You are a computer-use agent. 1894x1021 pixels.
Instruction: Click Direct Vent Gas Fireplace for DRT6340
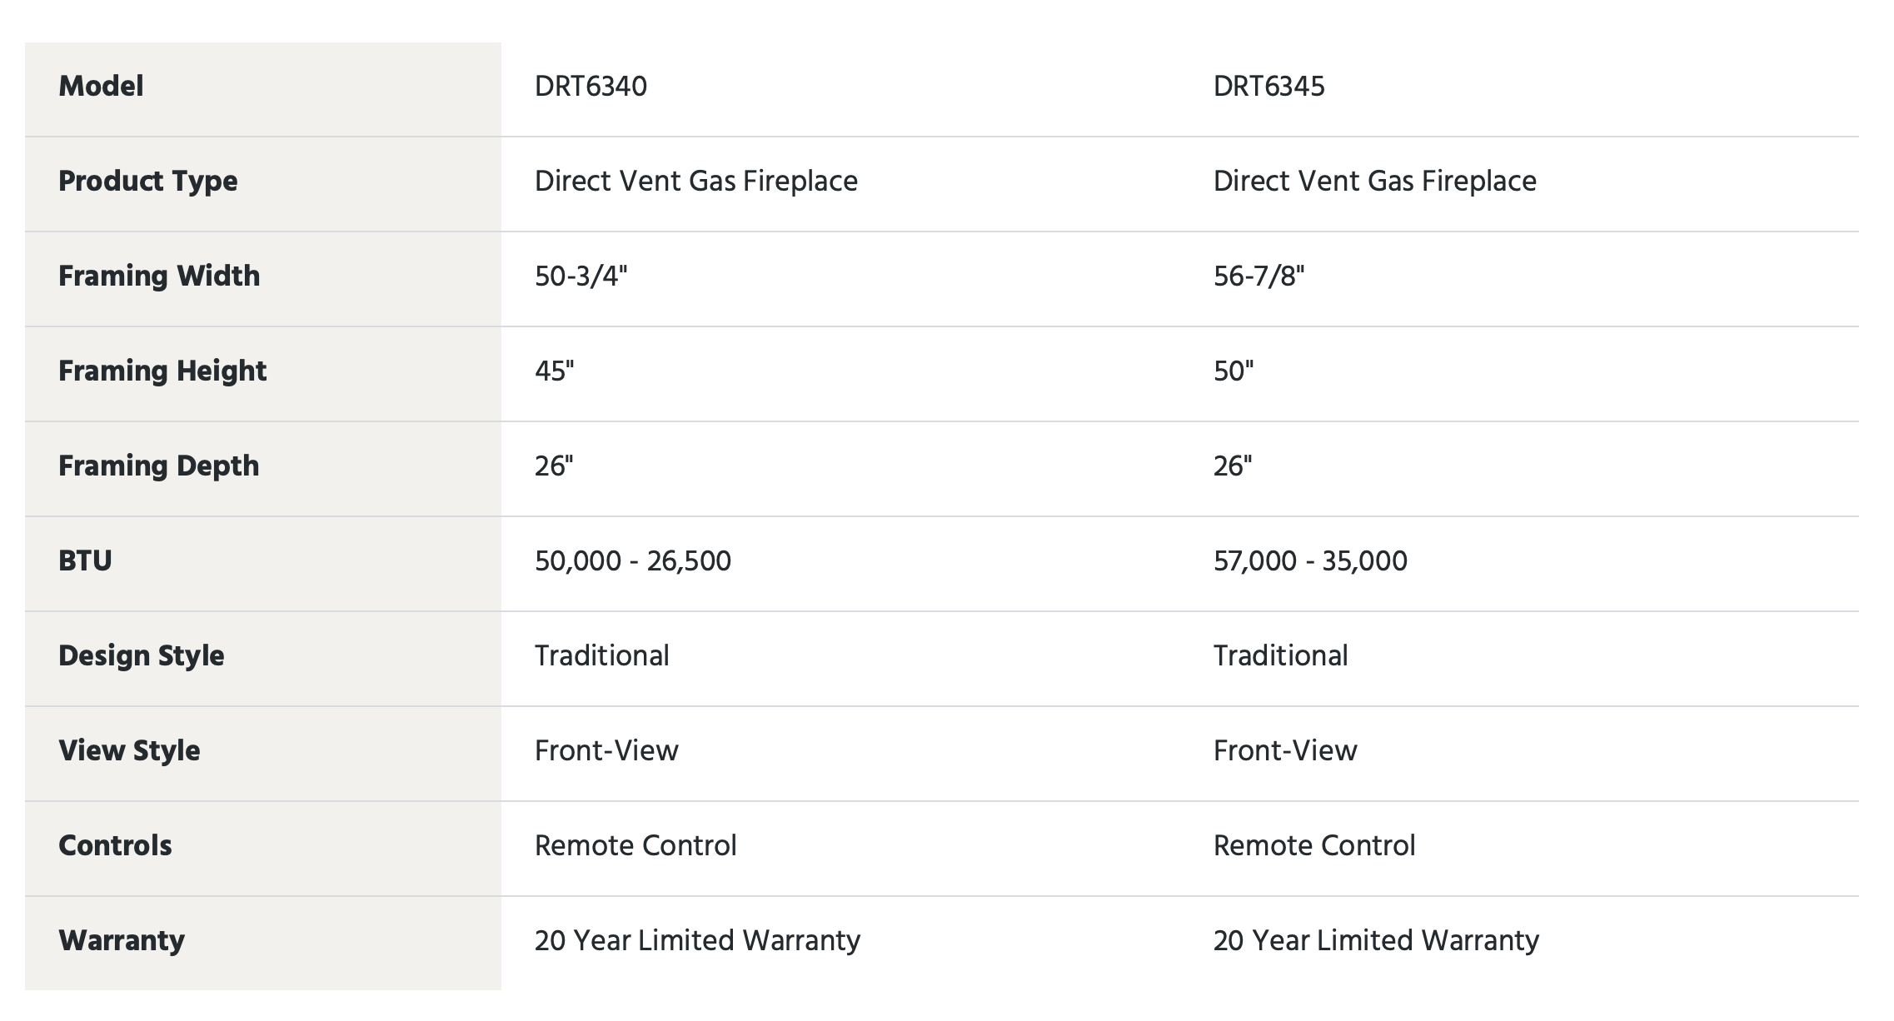coord(696,182)
